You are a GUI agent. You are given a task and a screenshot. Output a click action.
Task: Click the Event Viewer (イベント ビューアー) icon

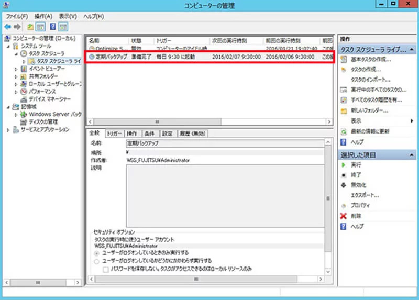(24, 69)
